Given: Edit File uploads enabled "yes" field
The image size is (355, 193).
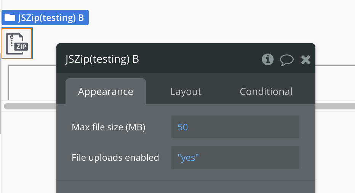Looking at the screenshot, I should tap(235, 157).
